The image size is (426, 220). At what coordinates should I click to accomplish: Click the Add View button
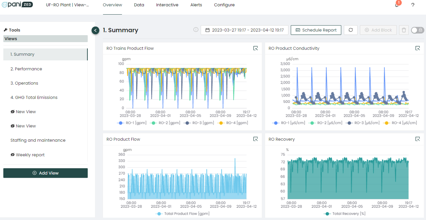(46, 173)
